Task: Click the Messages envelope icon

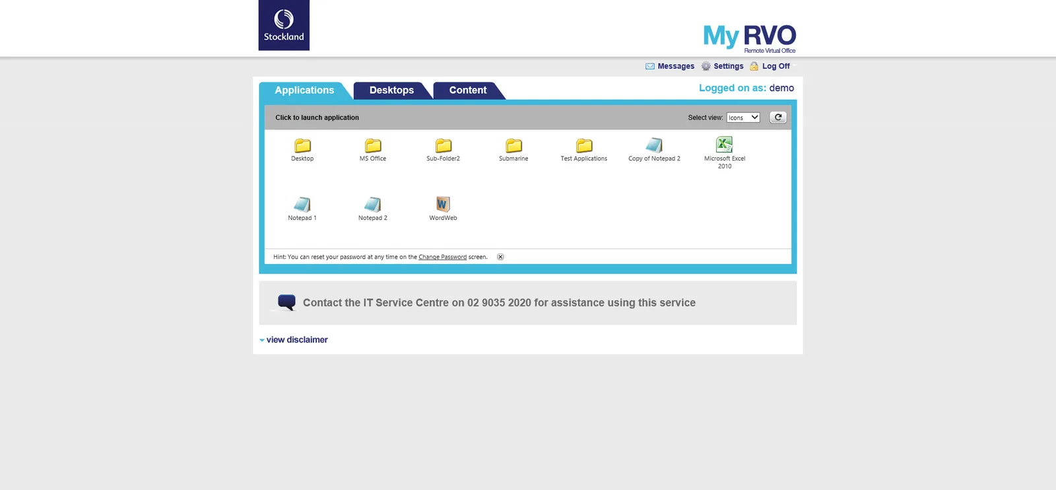Action: [x=650, y=66]
